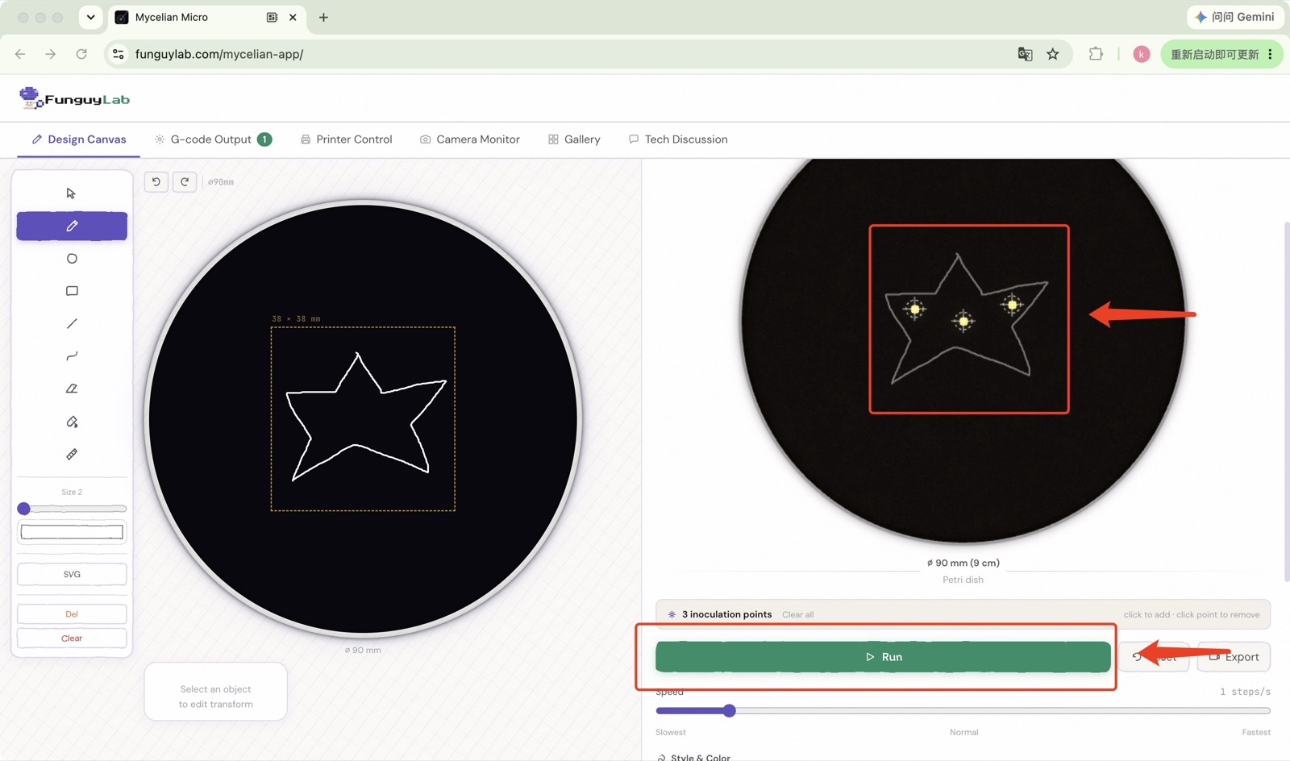This screenshot has width=1290, height=761.
Task: Open the Camera Monitor tab
Action: (470, 139)
